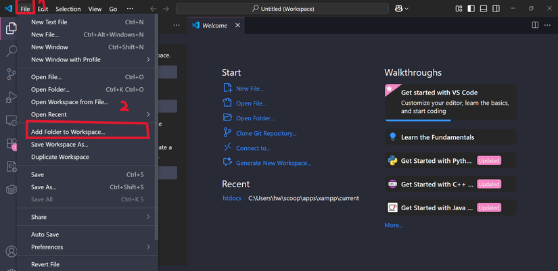
Task: Open the File menu
Action: pyautogui.click(x=25, y=9)
